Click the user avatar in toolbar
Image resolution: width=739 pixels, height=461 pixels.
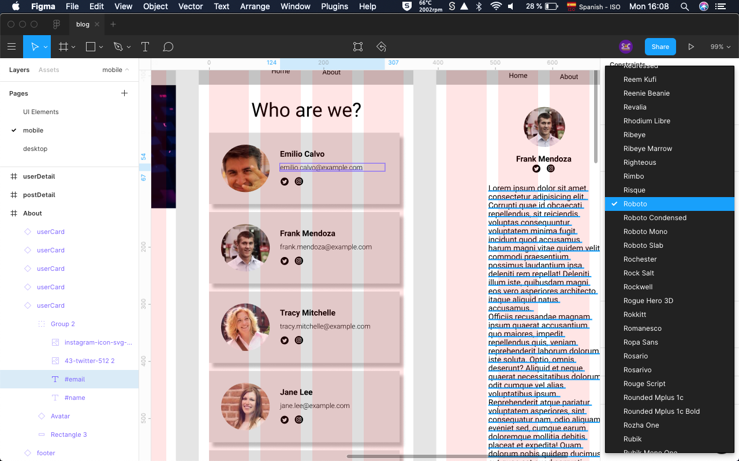[x=626, y=47]
